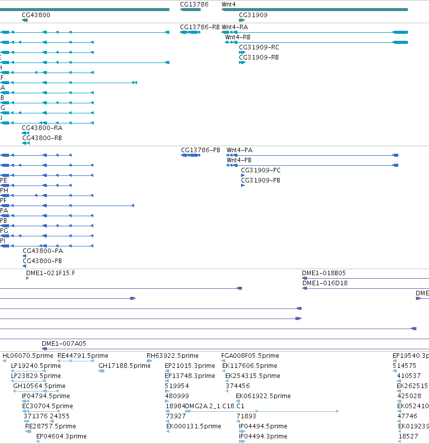Image resolution: width=429 pixels, height=444 pixels.
Task: Click EST IP04494.5prime
Action: click(x=263, y=426)
